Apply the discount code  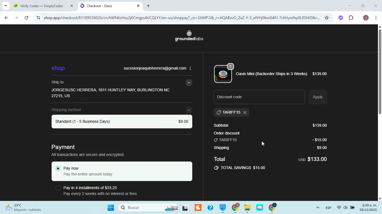click(x=318, y=97)
